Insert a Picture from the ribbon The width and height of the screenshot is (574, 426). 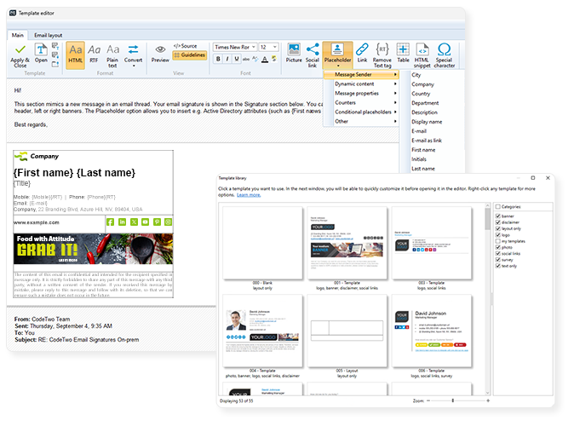pos(294,53)
